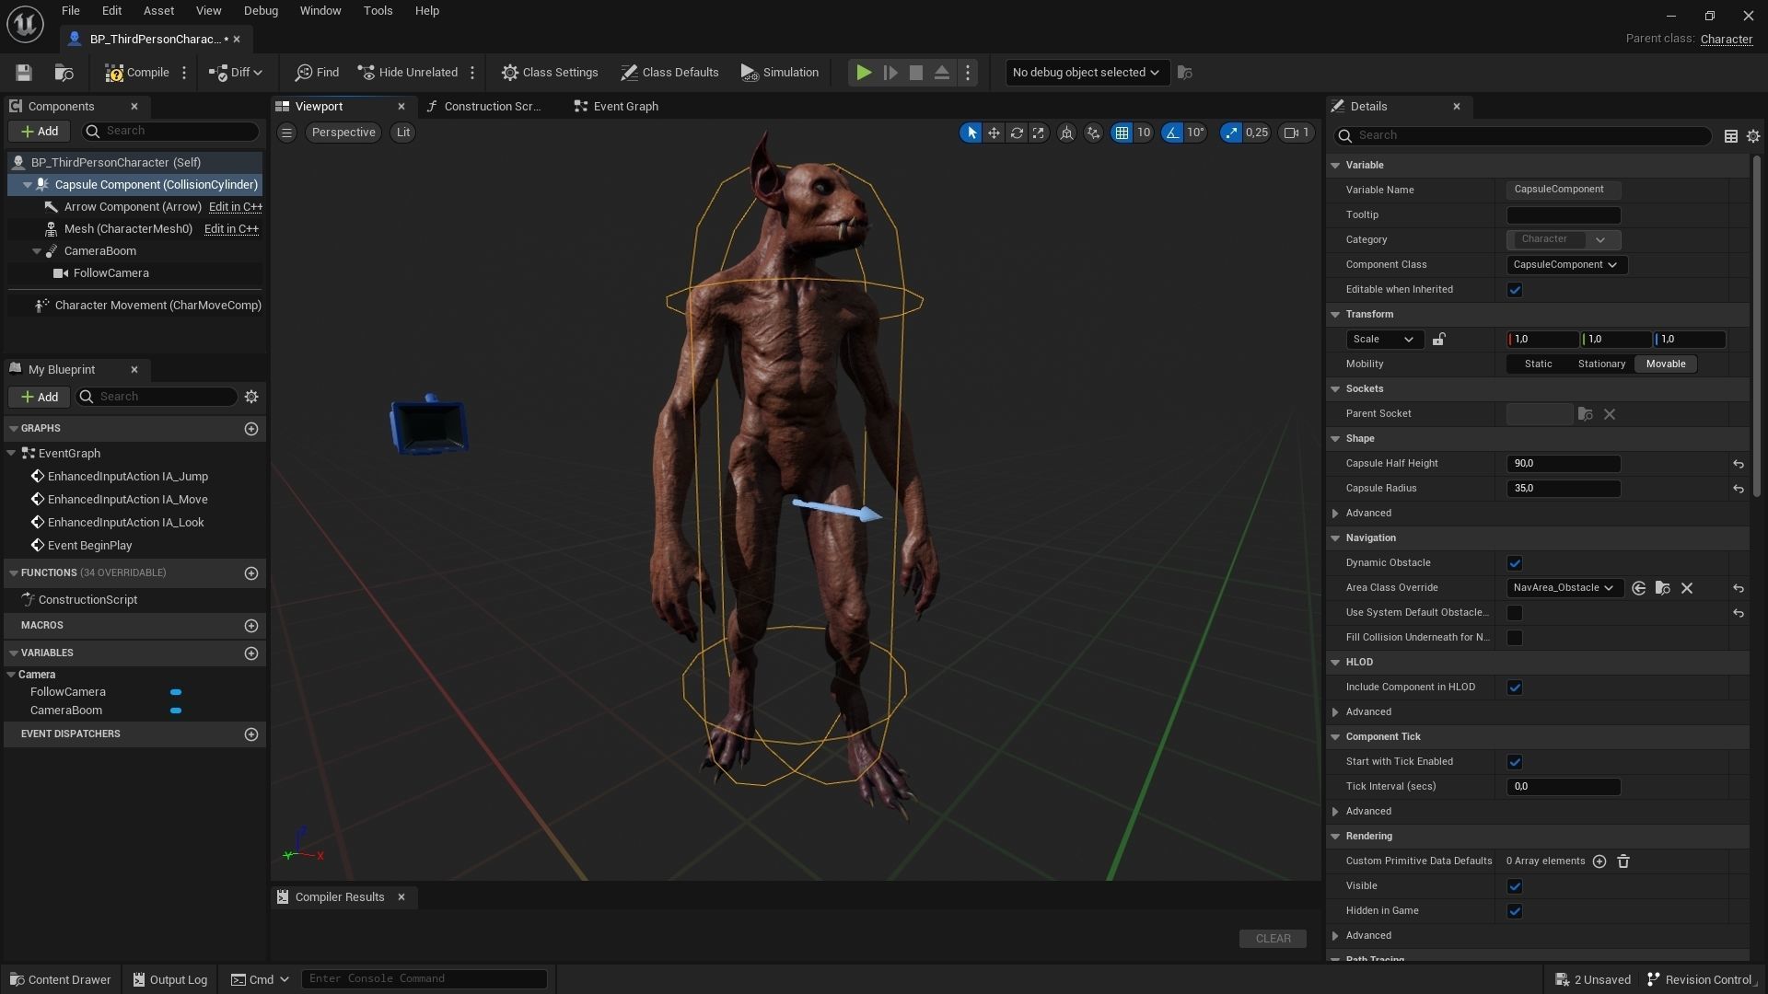Screen dimensions: 1768x994
Task: Open Area Class Override dropdown
Action: click(1564, 588)
